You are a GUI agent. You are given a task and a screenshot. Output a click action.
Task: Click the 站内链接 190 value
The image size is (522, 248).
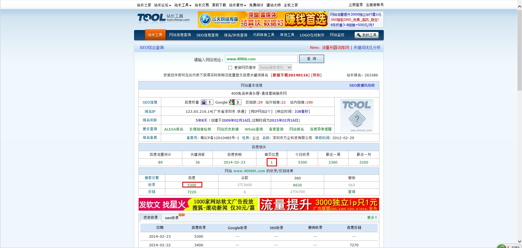(x=309, y=102)
